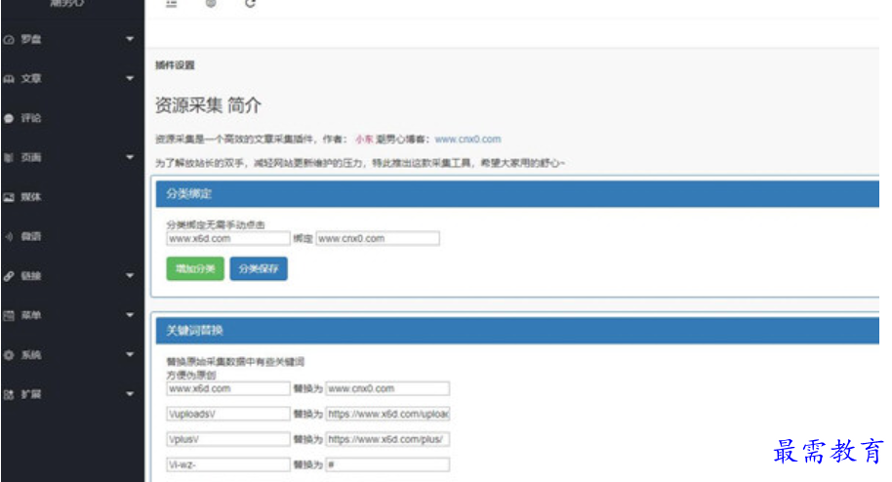This screenshot has width=892, height=482.
Task: Click the 分类绑定无需手动点击 hint text
Action: coord(216,224)
